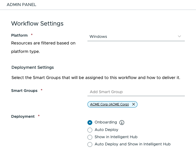The height and width of the screenshot is (164, 196).
Task: Click the ADMIN PANEL header title
Action: (21, 5)
